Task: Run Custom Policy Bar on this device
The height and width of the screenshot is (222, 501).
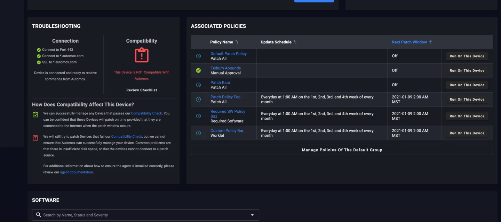Action: (467, 133)
